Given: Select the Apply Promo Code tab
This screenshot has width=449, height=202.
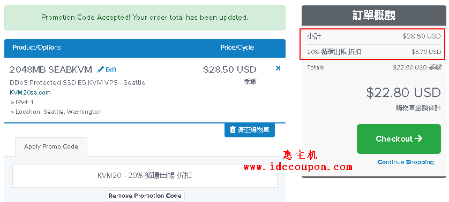Looking at the screenshot, I should coord(51,147).
